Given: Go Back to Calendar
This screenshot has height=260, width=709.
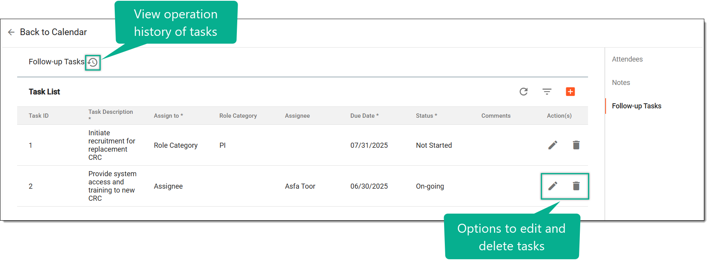Looking at the screenshot, I should pos(53,32).
